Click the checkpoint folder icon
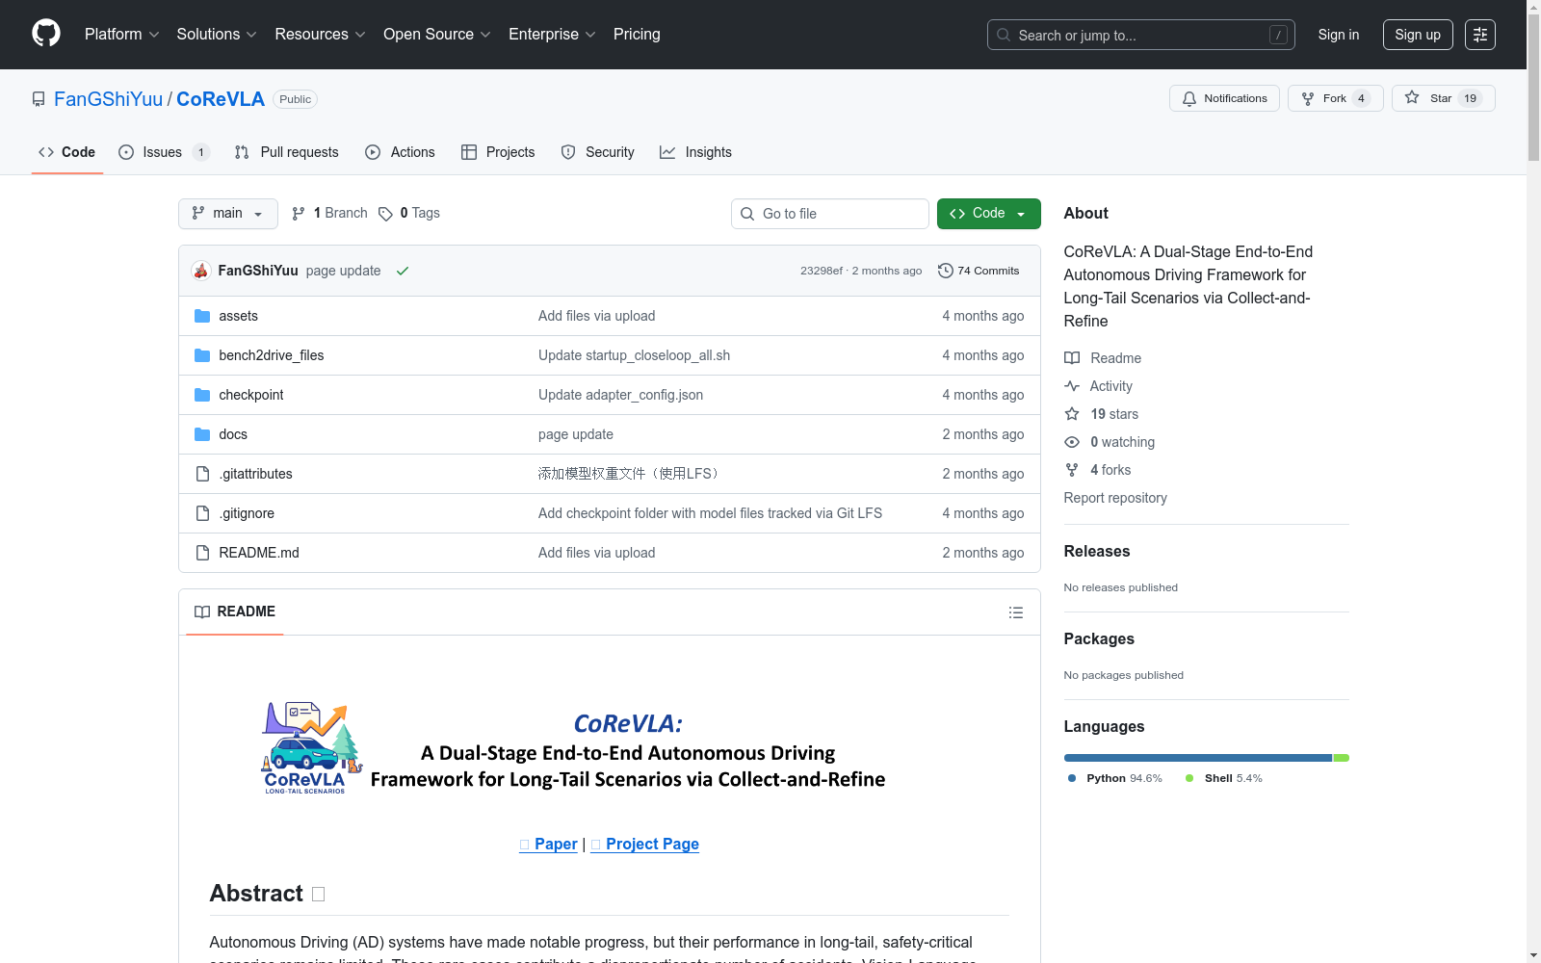 click(202, 395)
